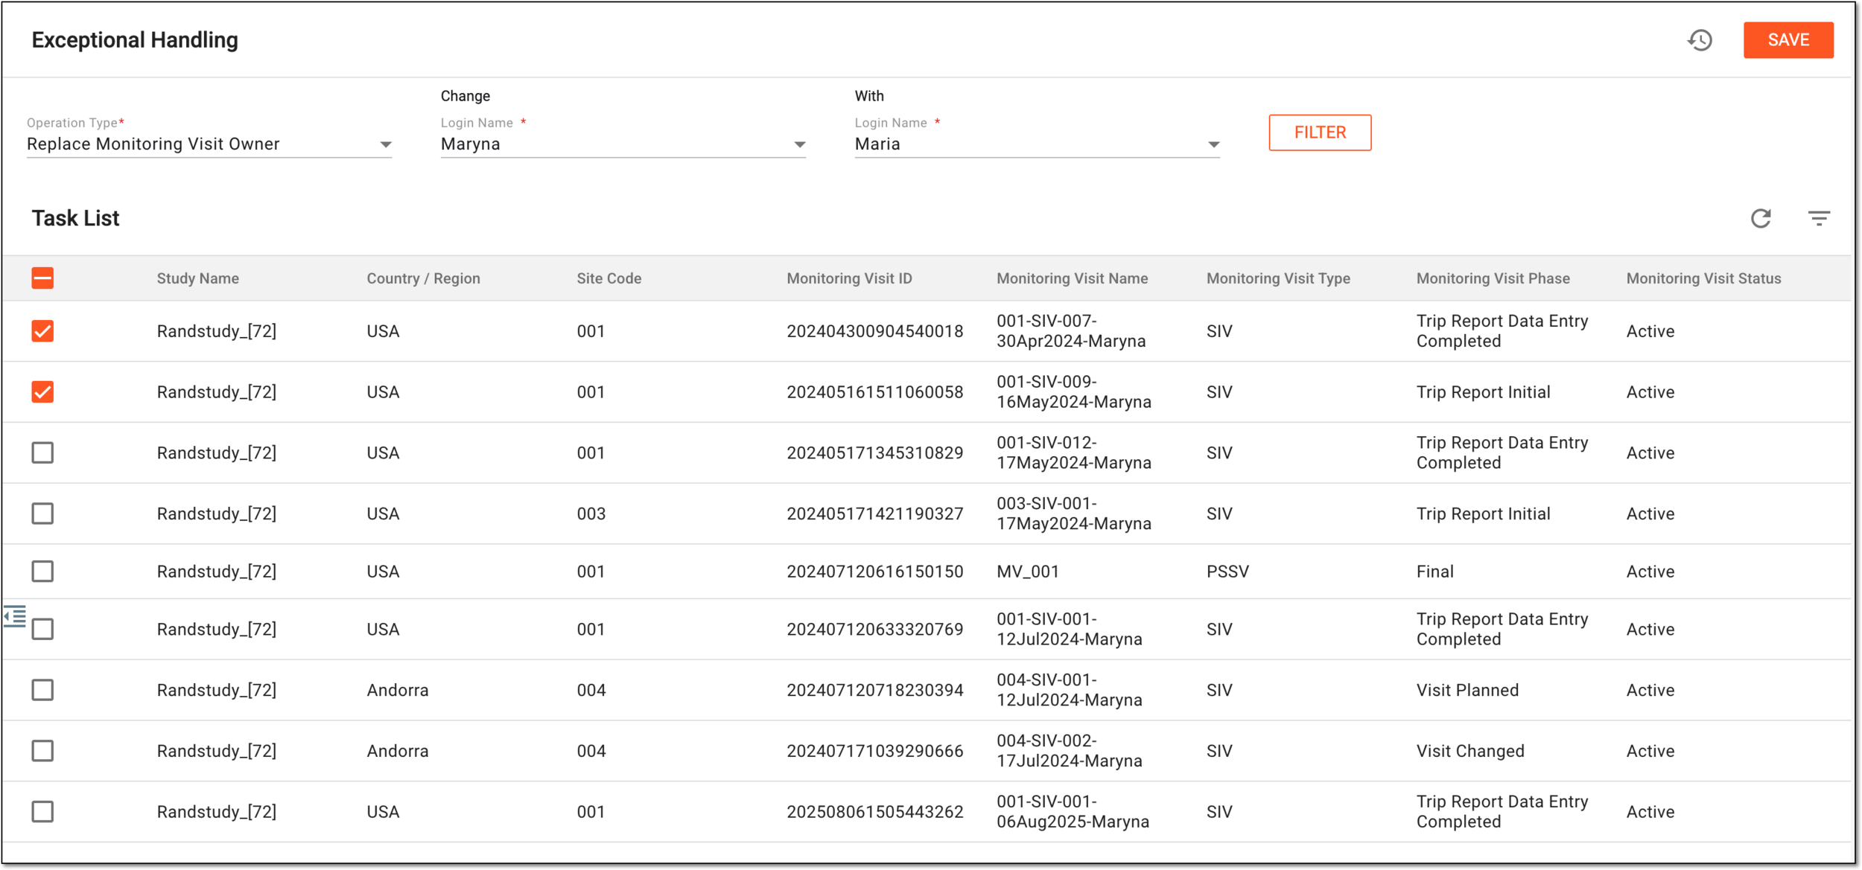Check the row for visit 202508061505443262
Viewport: 1862px width, 870px height.
click(x=42, y=812)
